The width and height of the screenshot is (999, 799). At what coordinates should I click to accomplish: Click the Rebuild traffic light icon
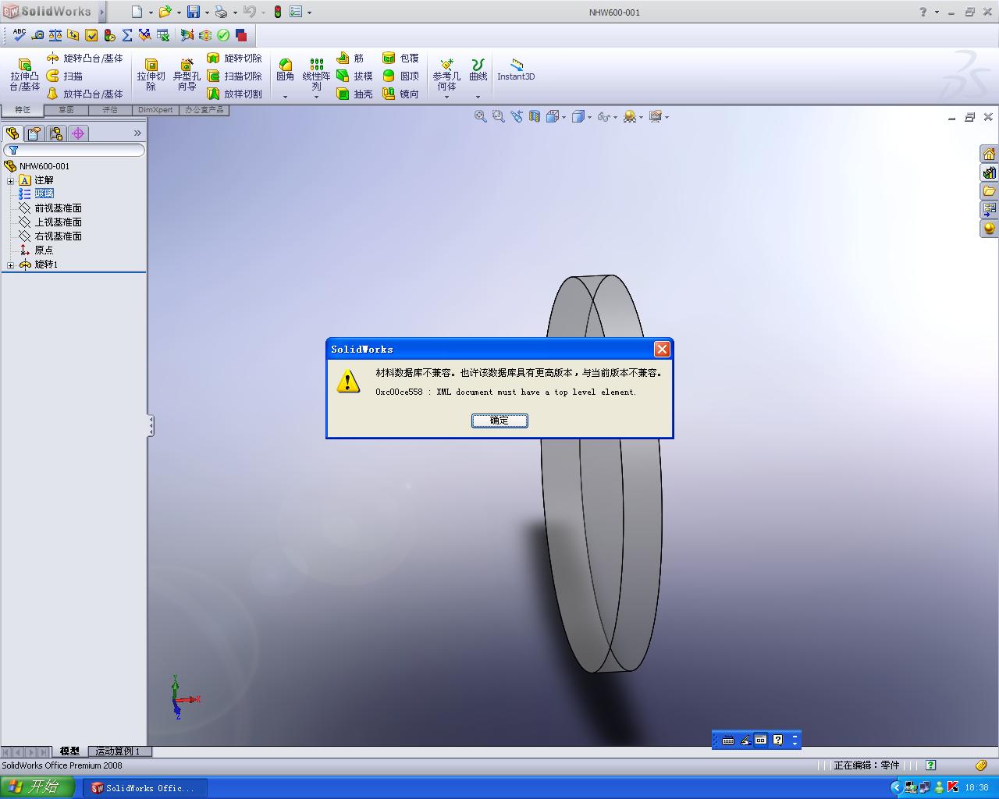click(277, 12)
